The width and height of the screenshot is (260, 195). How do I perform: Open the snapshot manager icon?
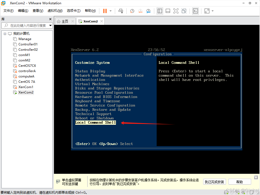(148, 11)
